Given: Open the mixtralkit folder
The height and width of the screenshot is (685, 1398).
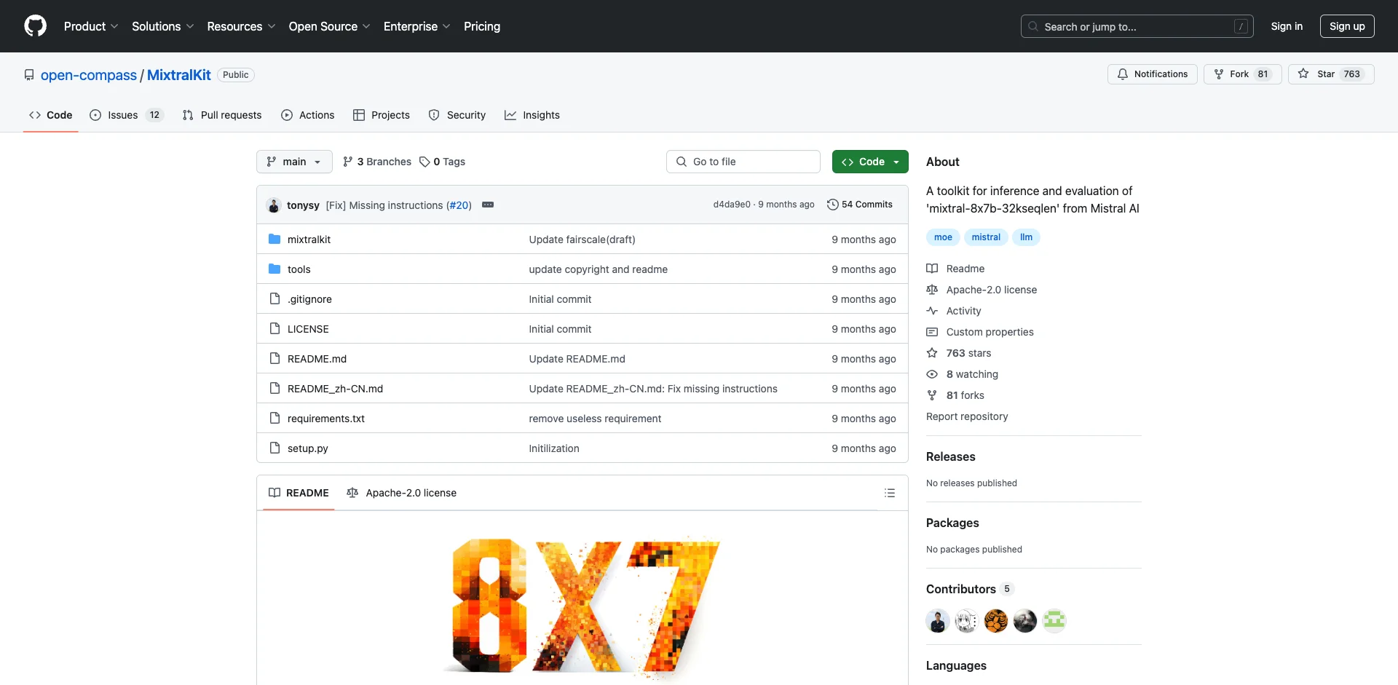Looking at the screenshot, I should pos(309,239).
